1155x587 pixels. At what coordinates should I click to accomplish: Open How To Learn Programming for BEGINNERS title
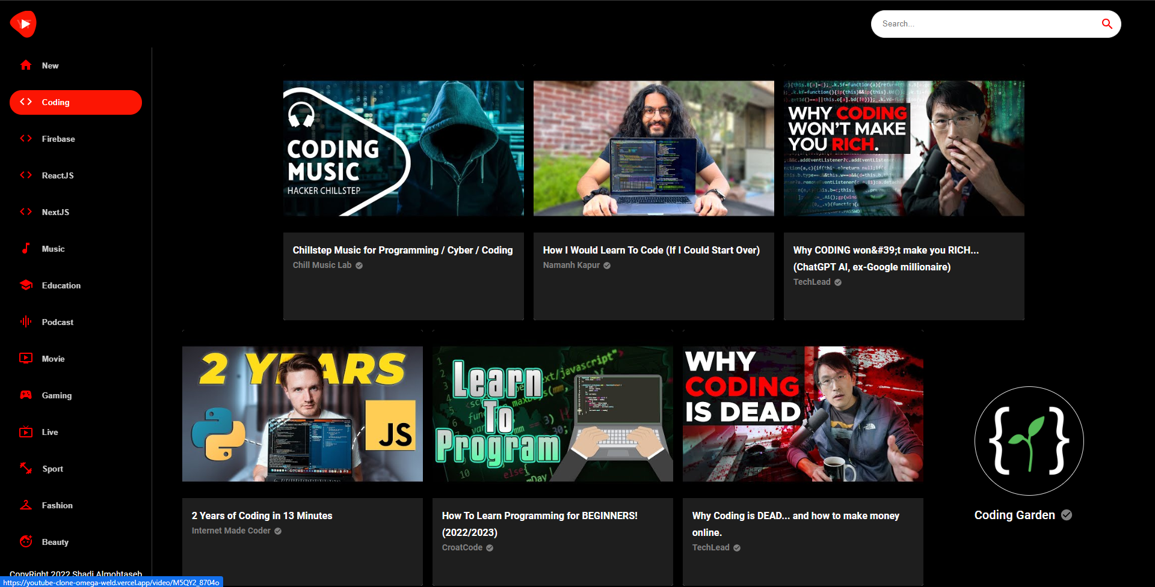click(x=540, y=524)
